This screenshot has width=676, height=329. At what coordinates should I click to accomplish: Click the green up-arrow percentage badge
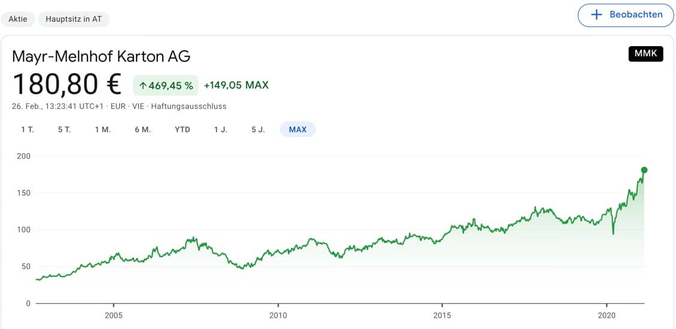point(165,86)
